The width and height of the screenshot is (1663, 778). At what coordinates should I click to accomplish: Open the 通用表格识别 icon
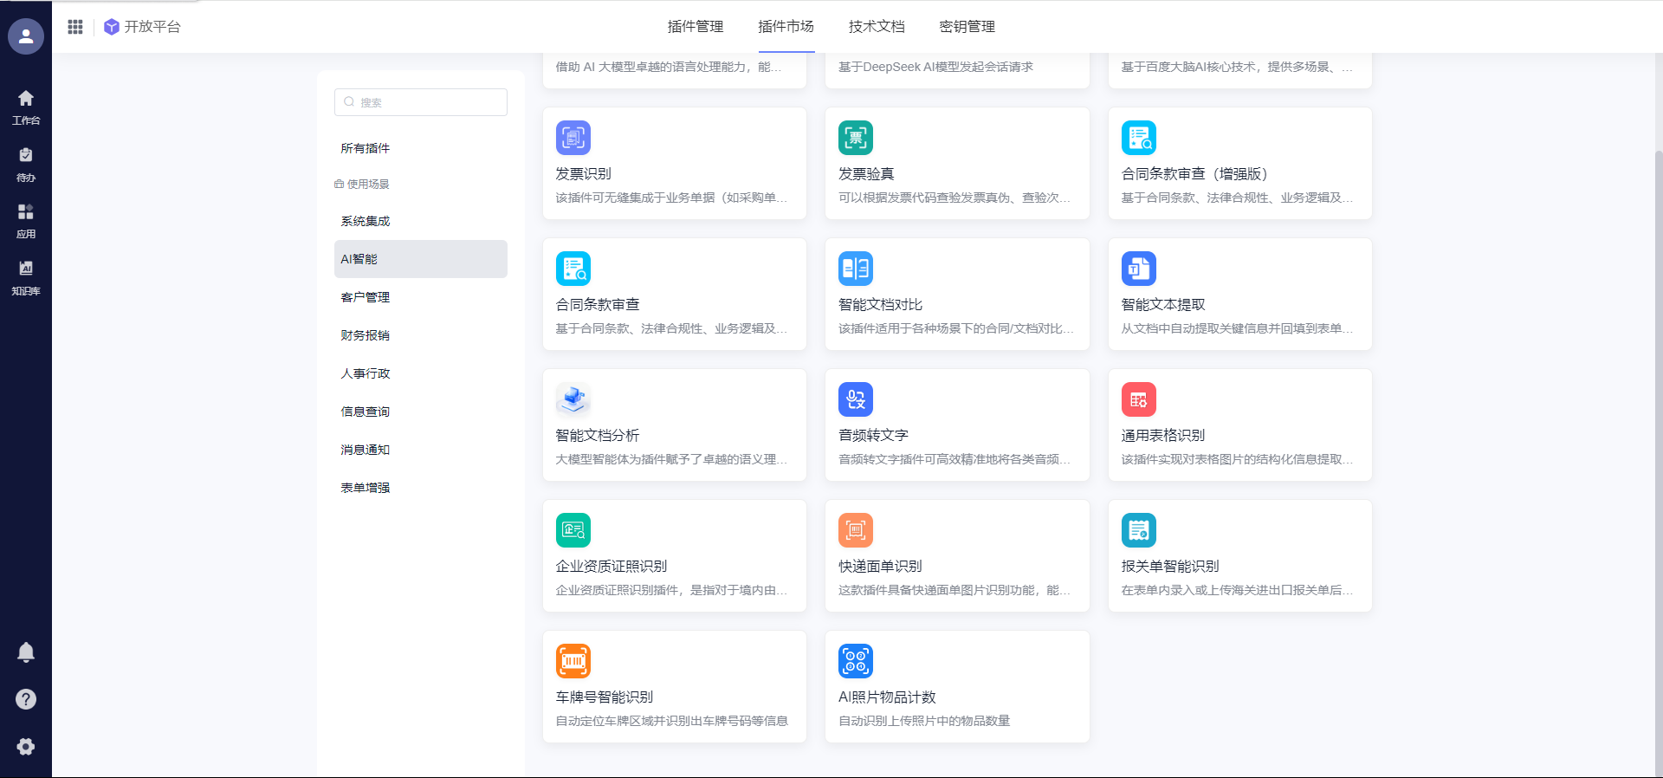pyautogui.click(x=1138, y=399)
